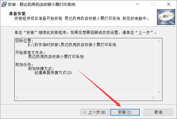Image resolution: width=177 pixels, height=119 pixels.
Task: Click the up arrow of the summary scrollbar
Action: coord(159,41)
